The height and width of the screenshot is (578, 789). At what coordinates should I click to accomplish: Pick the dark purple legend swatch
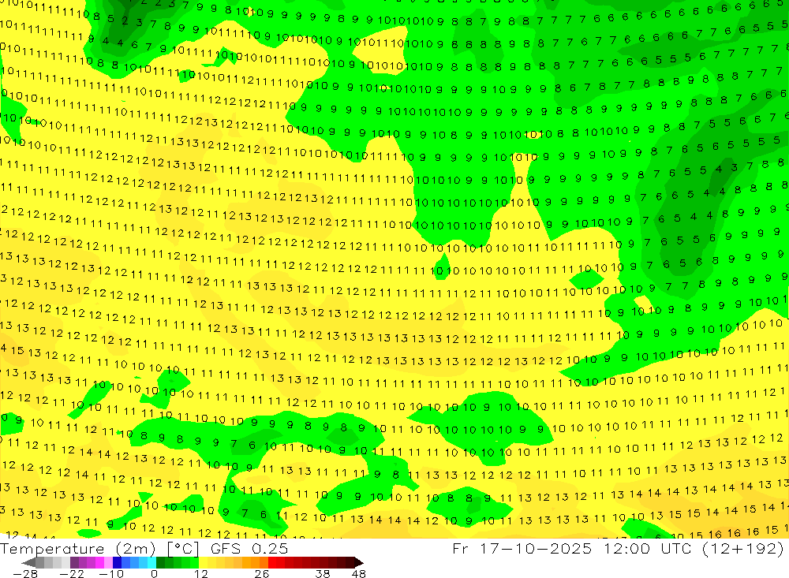tap(74, 562)
